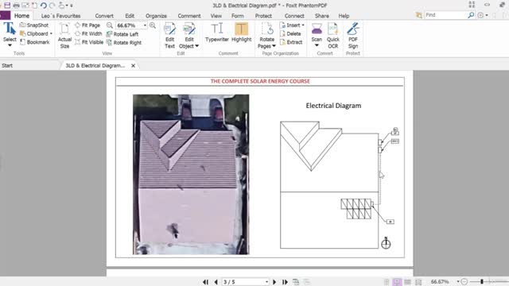
Task: Click the roof aerial photo in the document
Action: coord(191,175)
